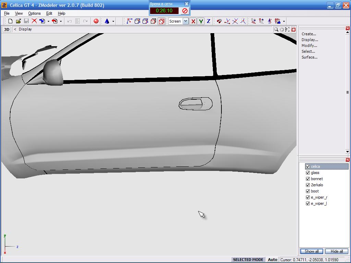Select the red cube object level icon
The image size is (351, 263).
[x=161, y=21]
